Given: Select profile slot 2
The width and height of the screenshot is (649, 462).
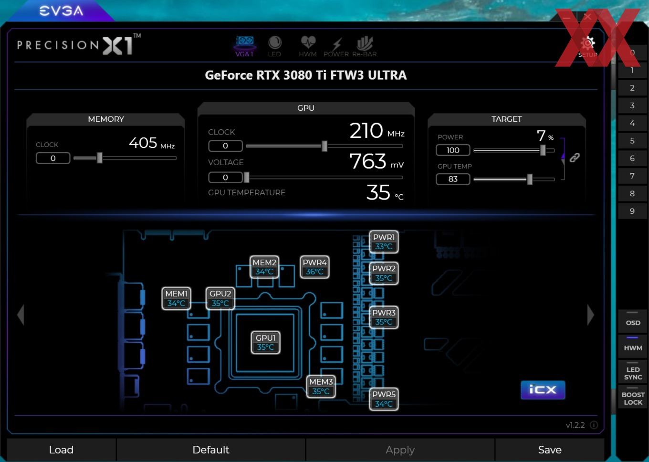Looking at the screenshot, I should pos(632,88).
